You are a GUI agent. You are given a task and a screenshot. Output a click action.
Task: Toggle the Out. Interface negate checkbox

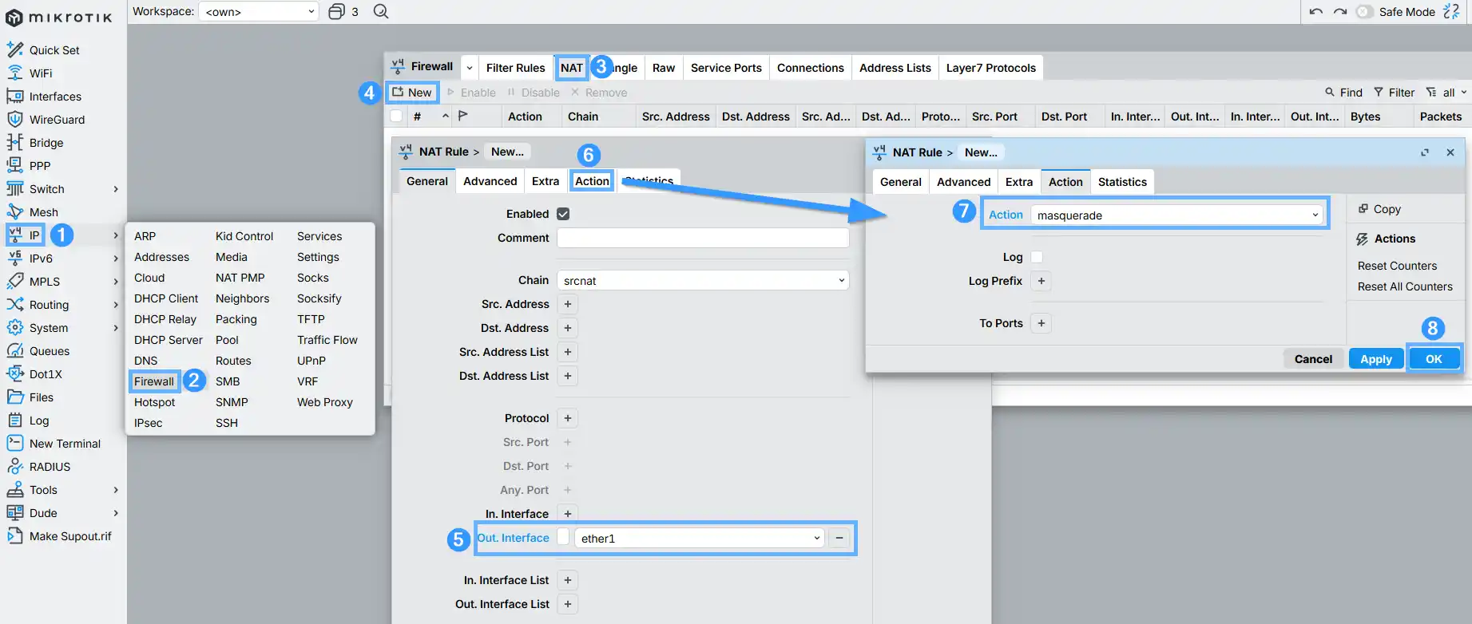pos(563,537)
